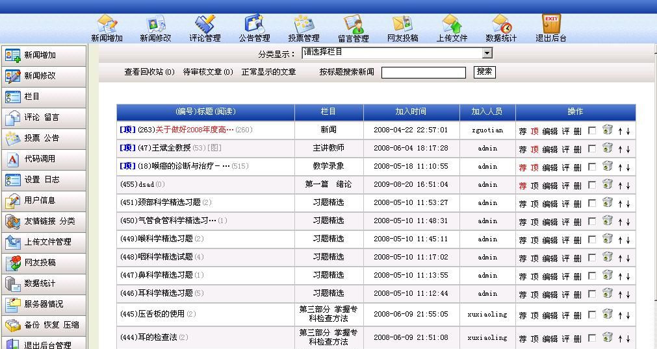Click 顶 in the 耳科学精选习题 row
657x349 pixels.
click(x=535, y=295)
